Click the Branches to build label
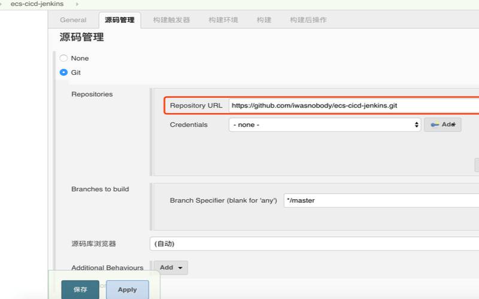The image size is (479, 299). pyautogui.click(x=100, y=189)
